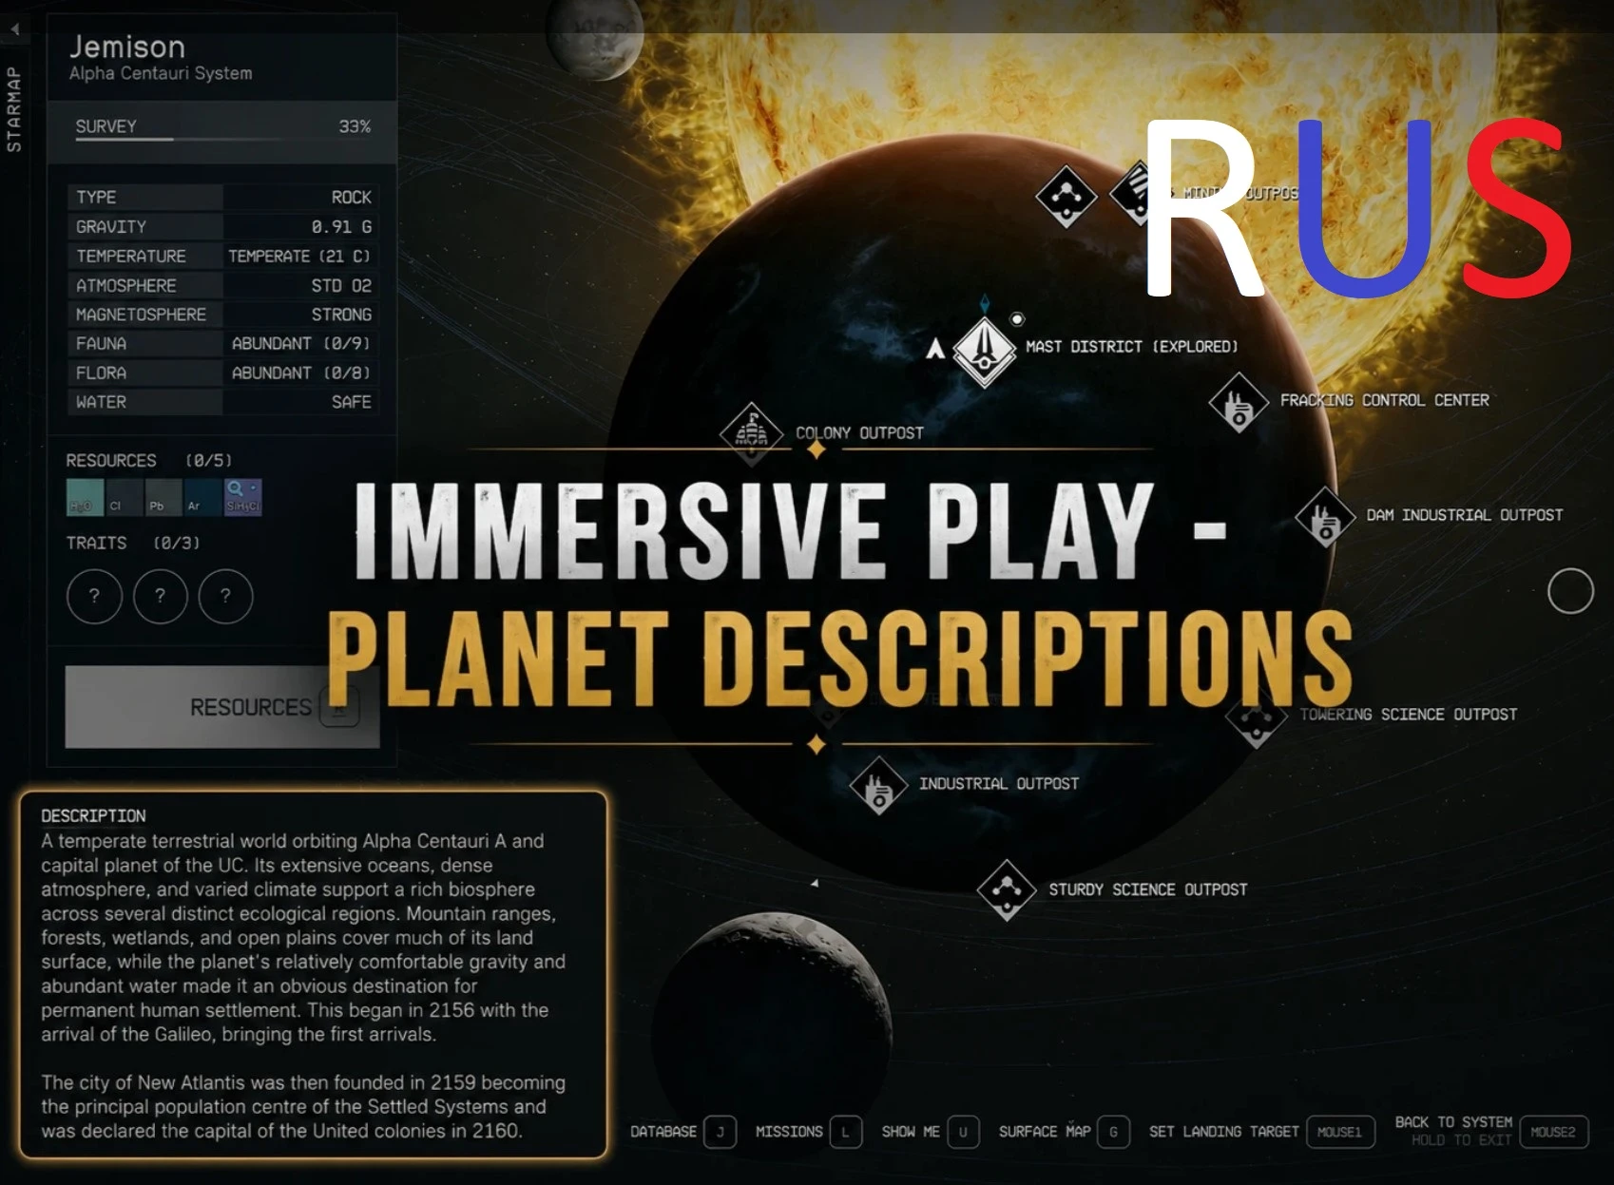Open the Resources view button
1614x1185 pixels.
222,707
